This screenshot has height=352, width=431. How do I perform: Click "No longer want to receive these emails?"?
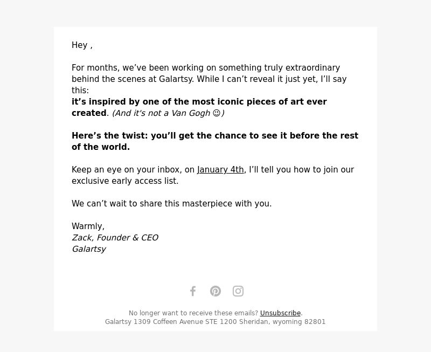click(x=193, y=313)
